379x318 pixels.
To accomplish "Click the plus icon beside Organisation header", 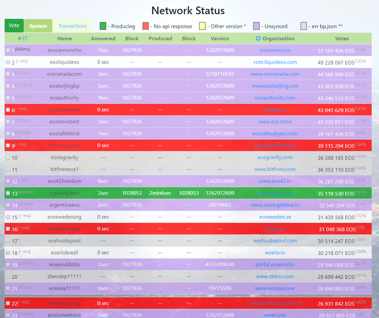I will coord(258,38).
